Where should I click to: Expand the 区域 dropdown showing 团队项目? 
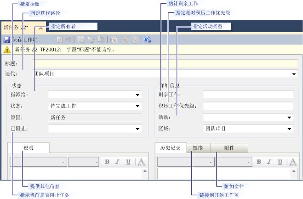point(289,129)
